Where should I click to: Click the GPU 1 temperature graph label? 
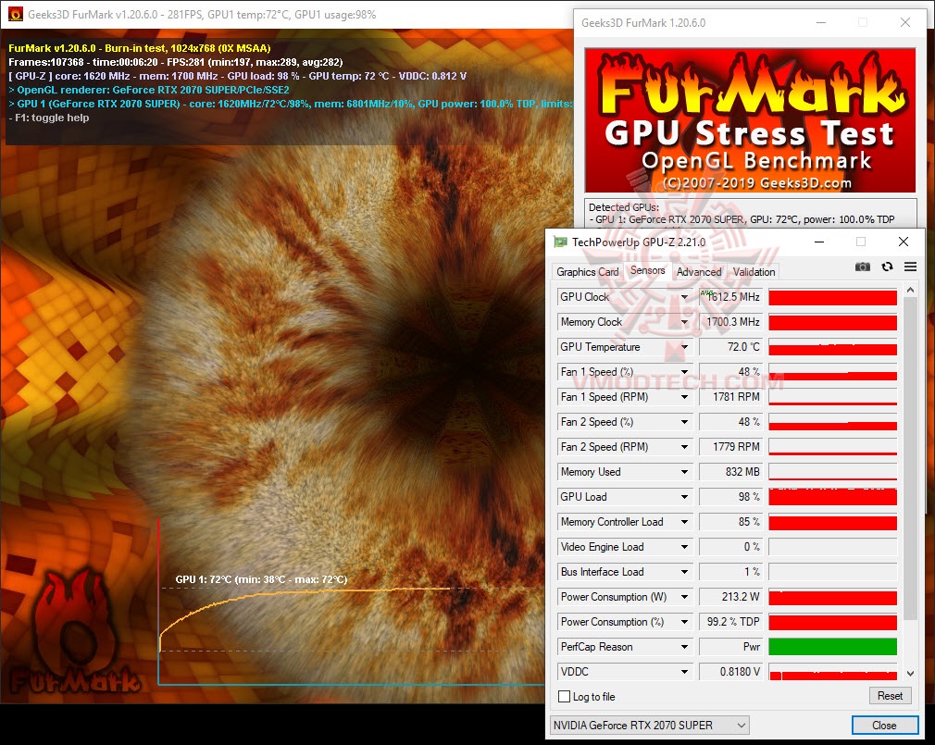[261, 579]
